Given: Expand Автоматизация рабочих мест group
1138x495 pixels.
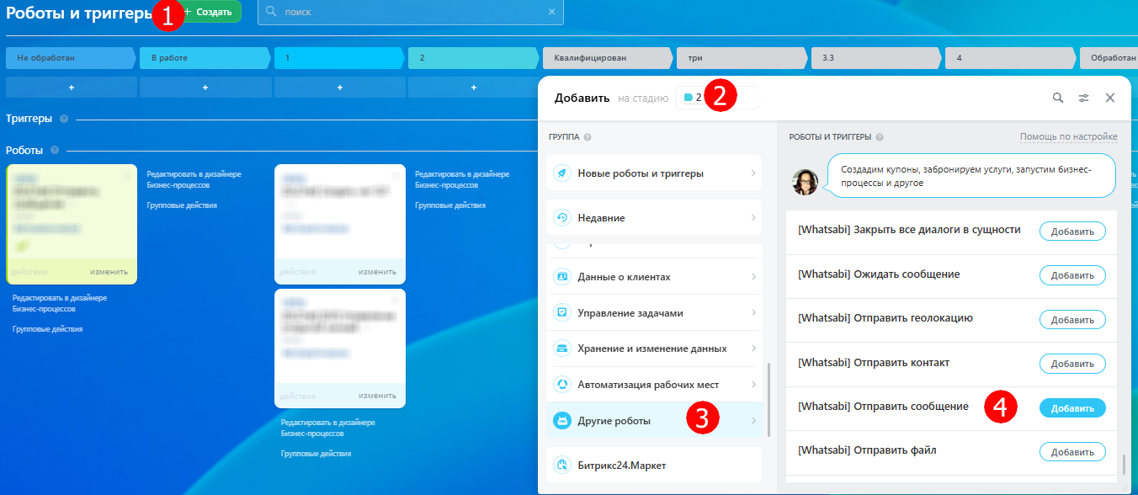Looking at the screenshot, I should 654,385.
